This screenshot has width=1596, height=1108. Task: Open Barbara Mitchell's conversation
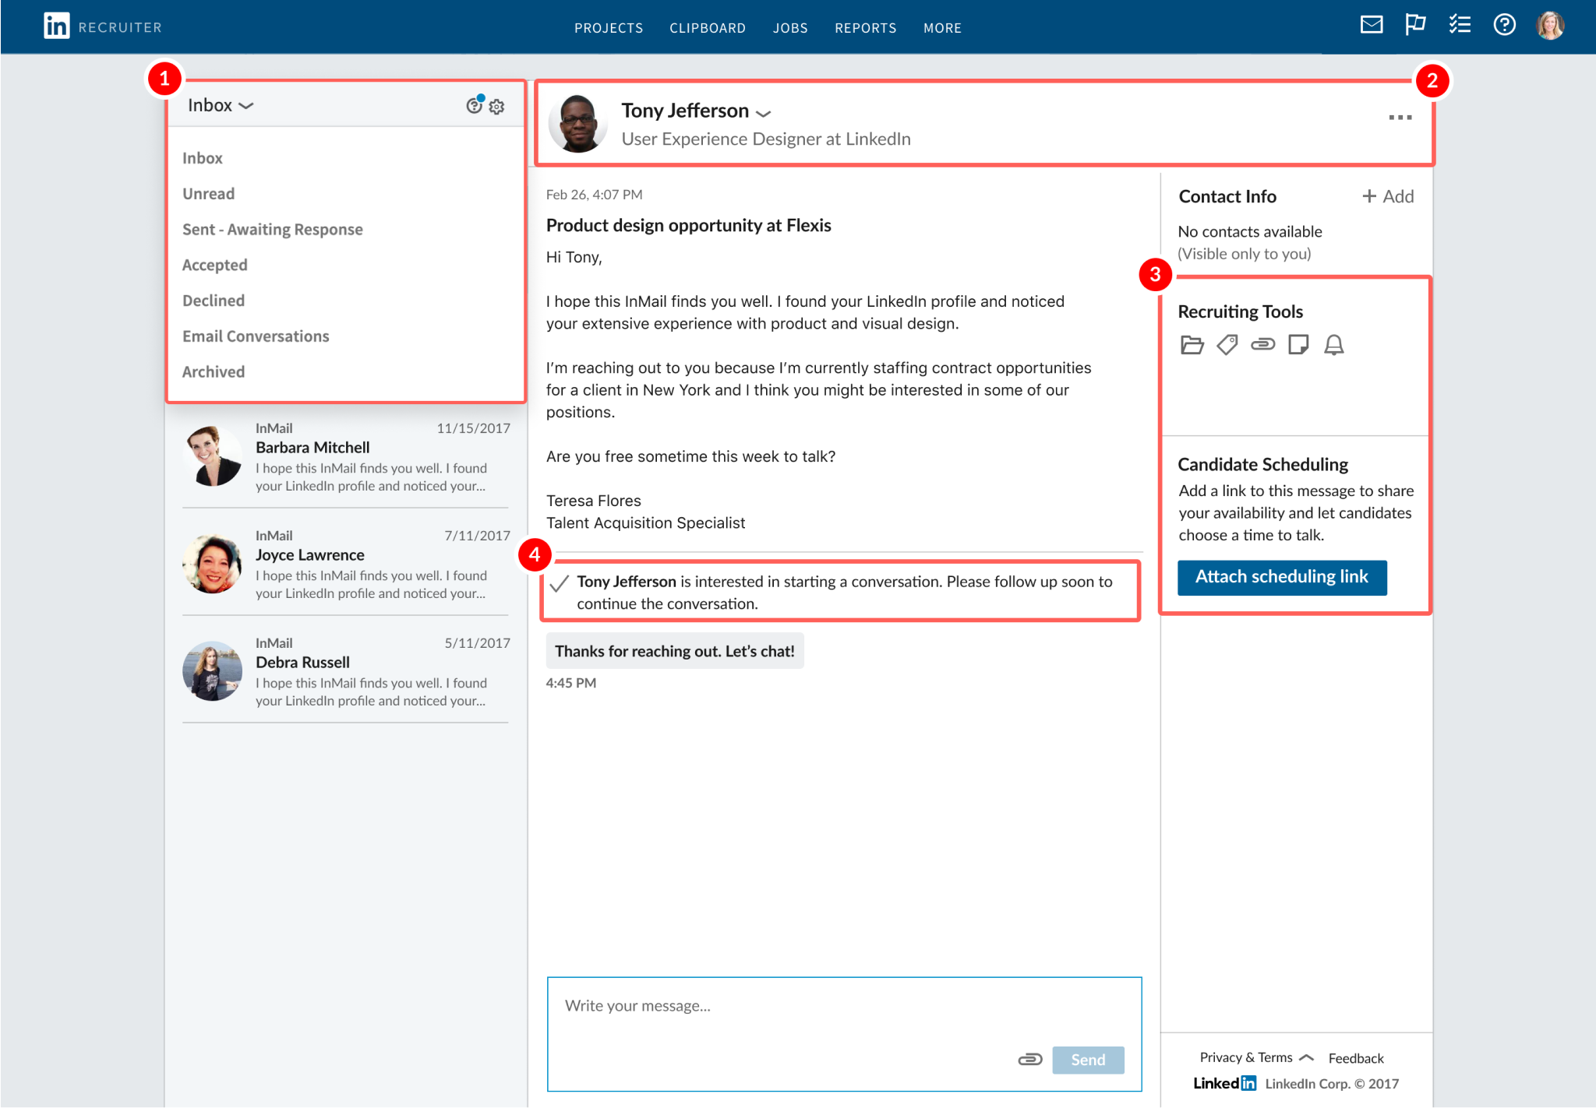345,456
